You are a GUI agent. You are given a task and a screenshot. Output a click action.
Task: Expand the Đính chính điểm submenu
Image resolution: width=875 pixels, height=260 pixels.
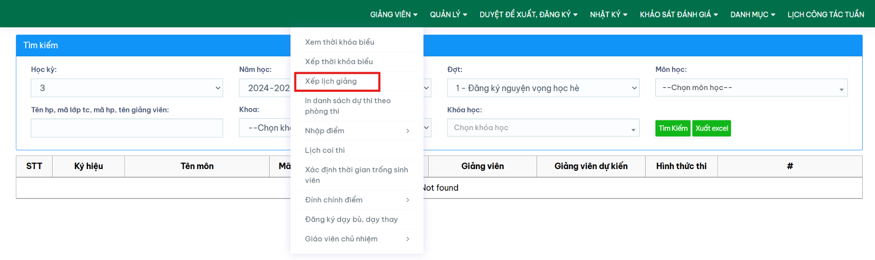coord(357,200)
